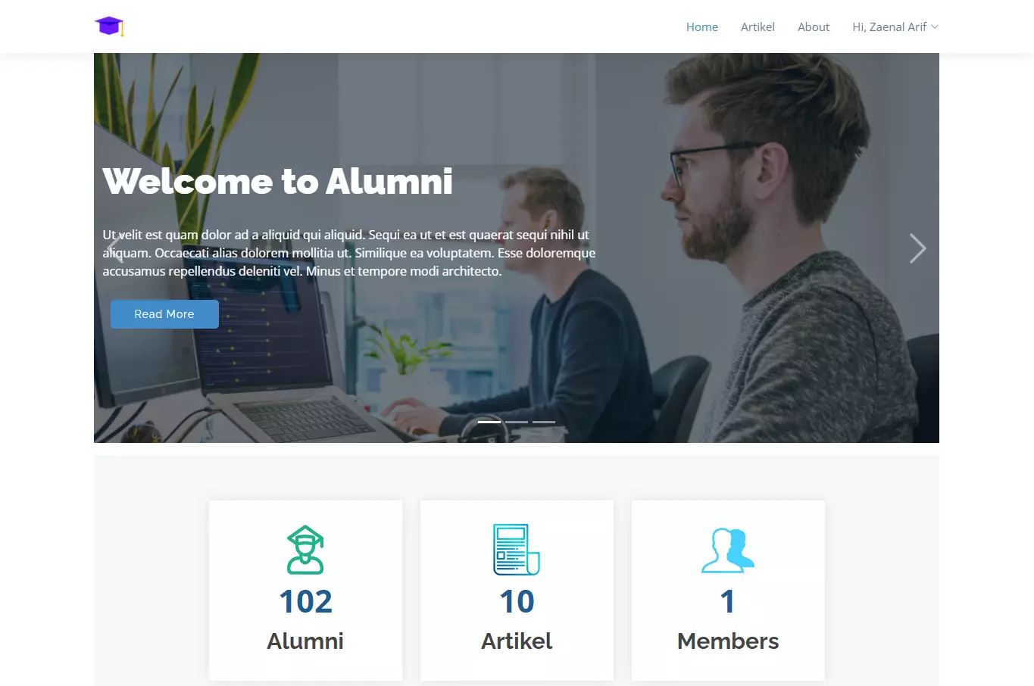
Task: Open the Home menu item
Action: coord(702,27)
